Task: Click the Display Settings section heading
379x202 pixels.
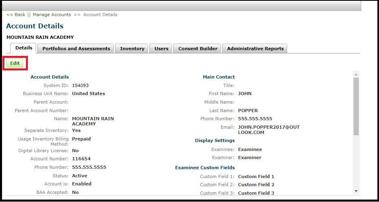Action: click(x=215, y=140)
